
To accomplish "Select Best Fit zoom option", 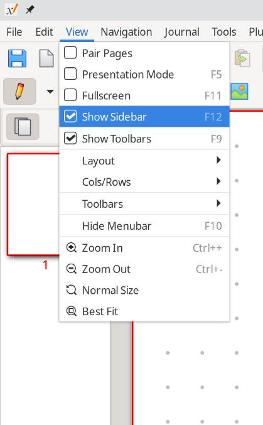I will pyautogui.click(x=144, y=311).
